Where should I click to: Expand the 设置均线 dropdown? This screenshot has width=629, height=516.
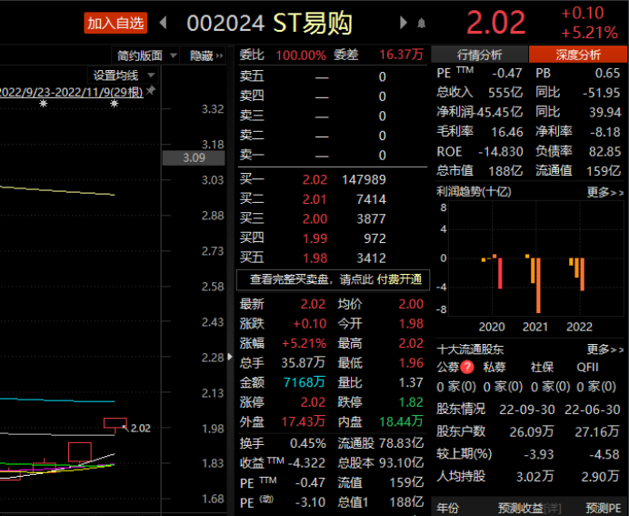tap(124, 75)
